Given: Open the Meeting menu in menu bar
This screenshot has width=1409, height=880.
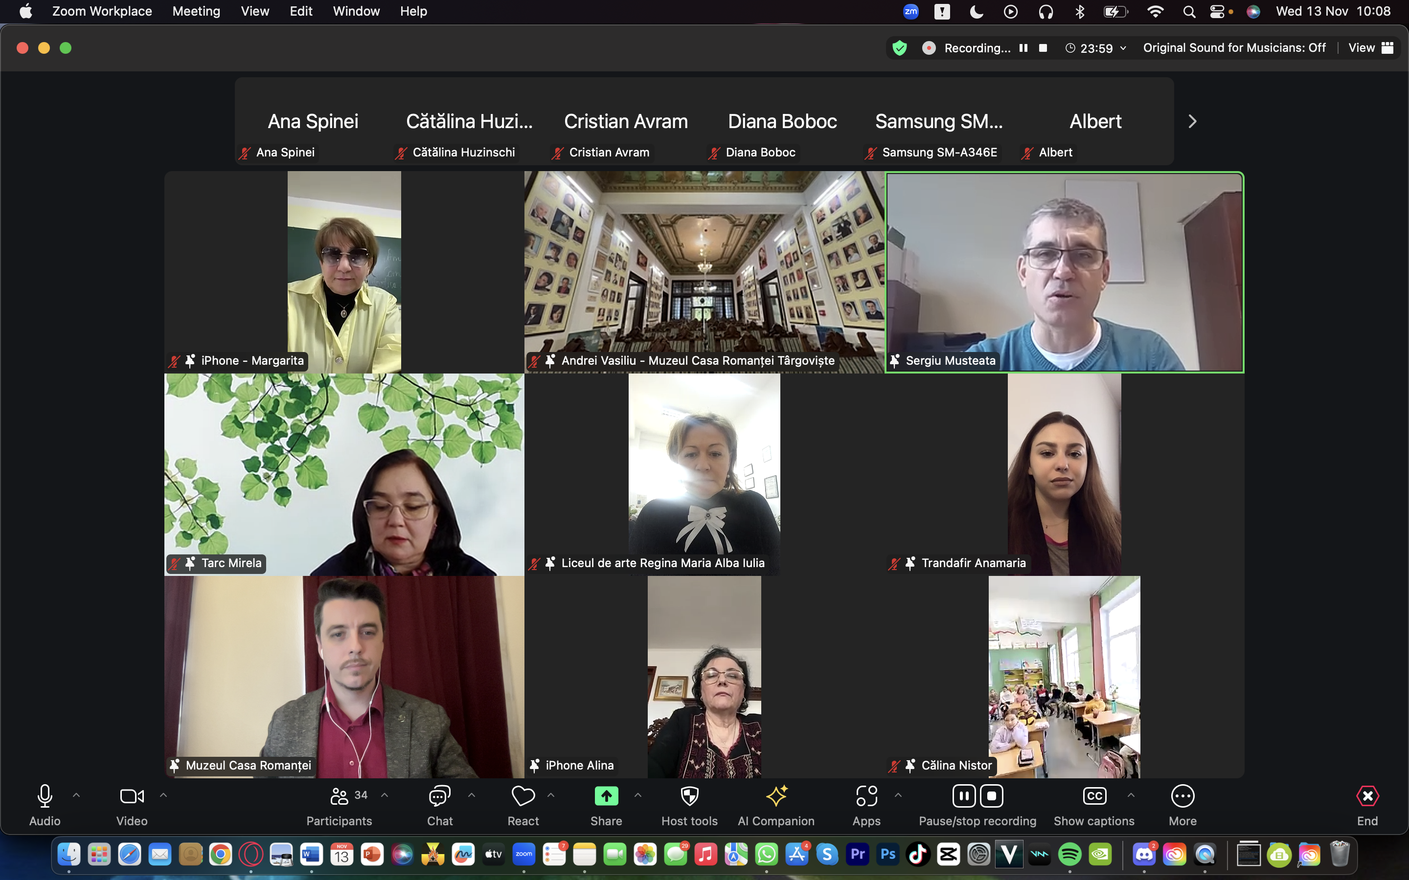Looking at the screenshot, I should click(x=196, y=11).
